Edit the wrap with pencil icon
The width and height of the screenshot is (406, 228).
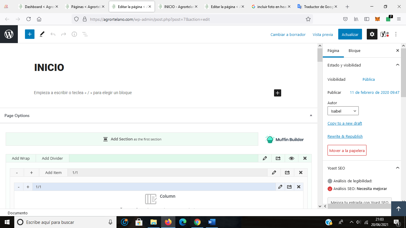pos(274,172)
